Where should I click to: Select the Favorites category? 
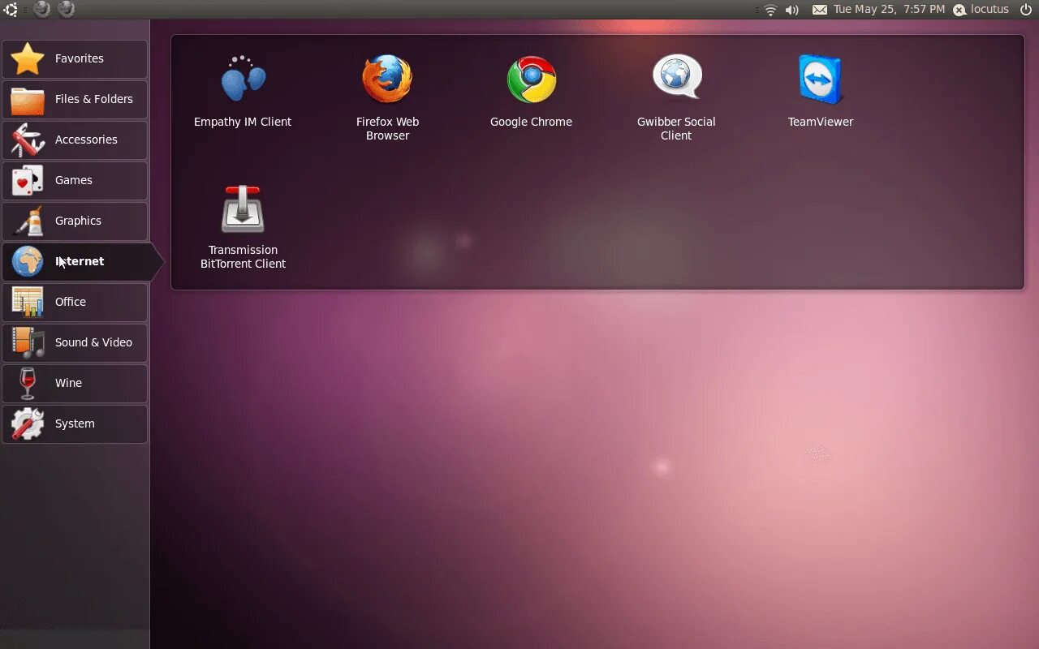75,58
